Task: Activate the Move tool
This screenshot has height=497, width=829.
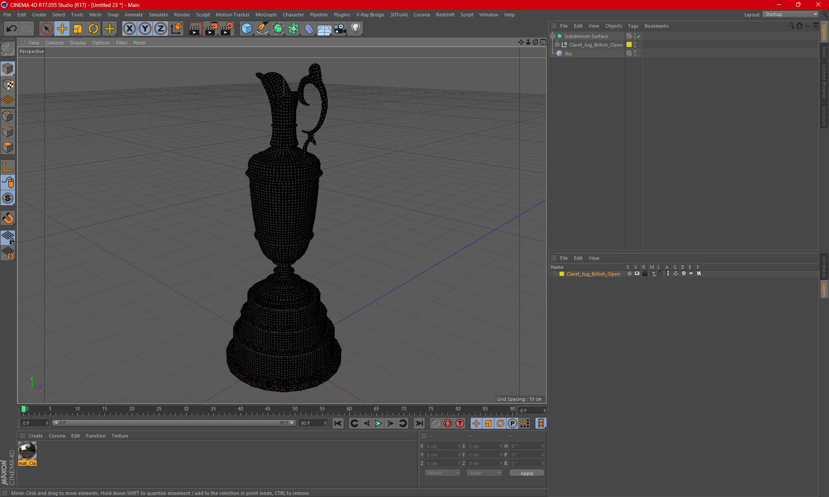Action: click(62, 29)
